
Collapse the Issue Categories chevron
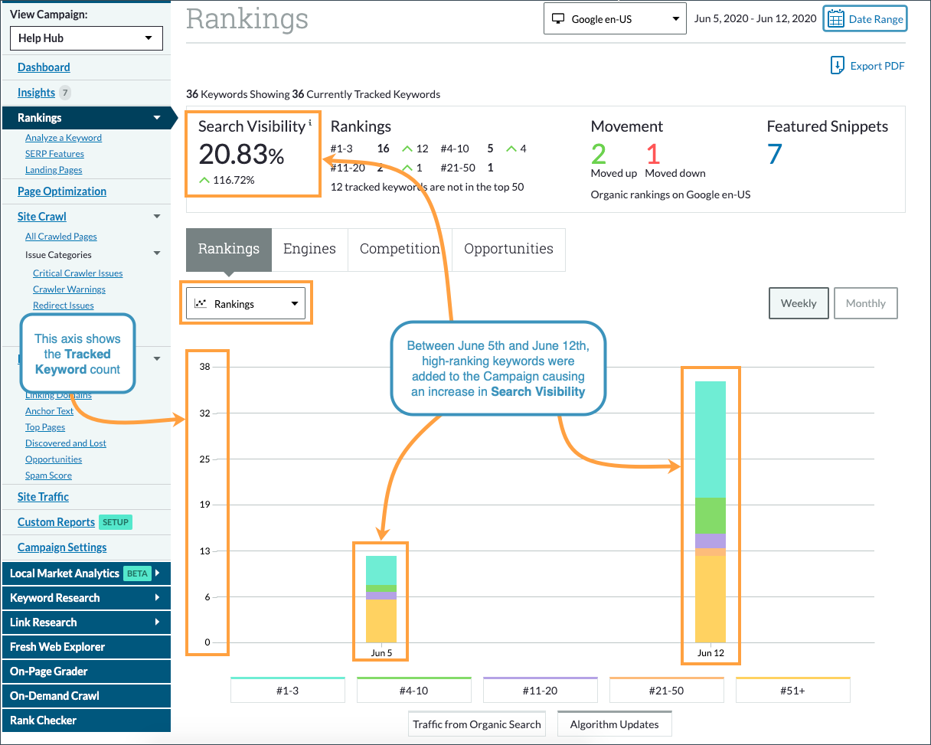pos(157,253)
